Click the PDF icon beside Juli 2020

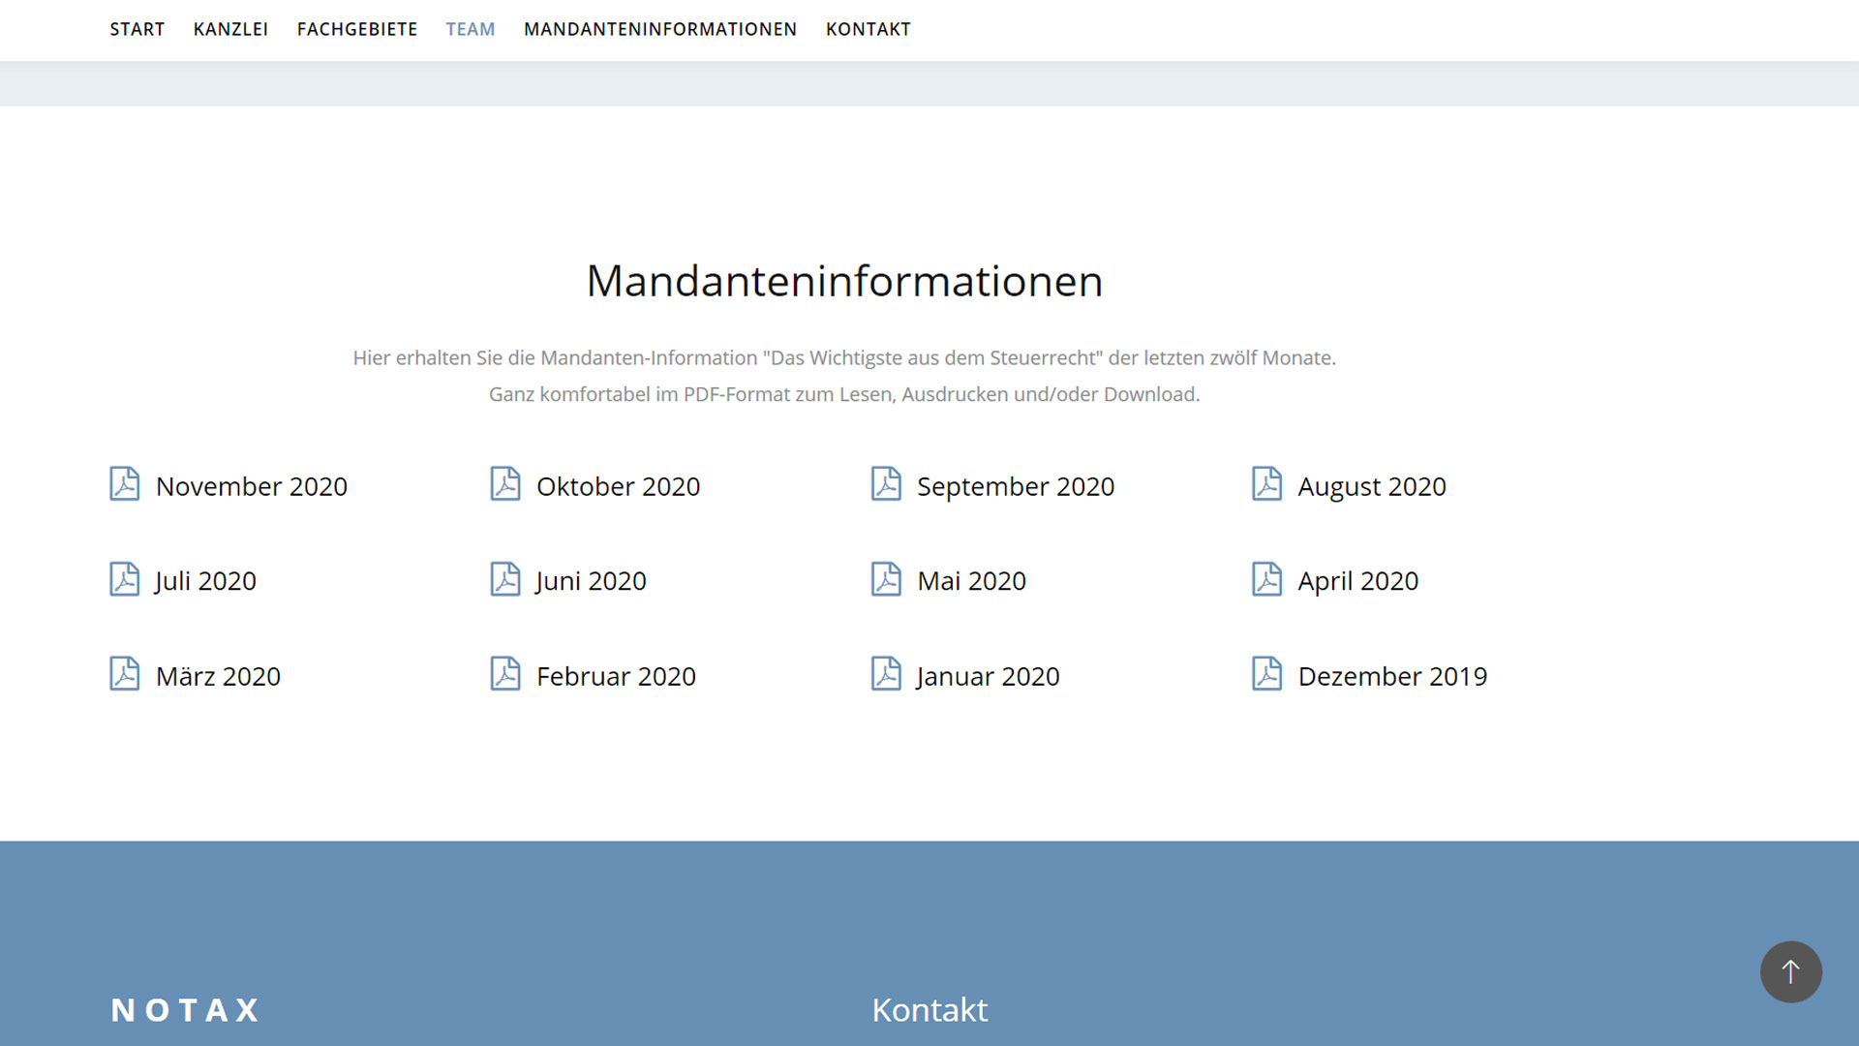pos(125,578)
